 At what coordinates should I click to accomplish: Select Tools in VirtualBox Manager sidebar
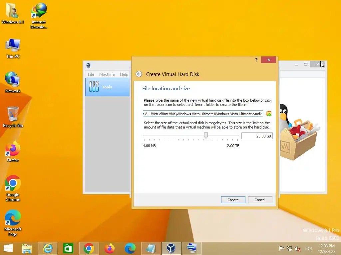(108, 87)
